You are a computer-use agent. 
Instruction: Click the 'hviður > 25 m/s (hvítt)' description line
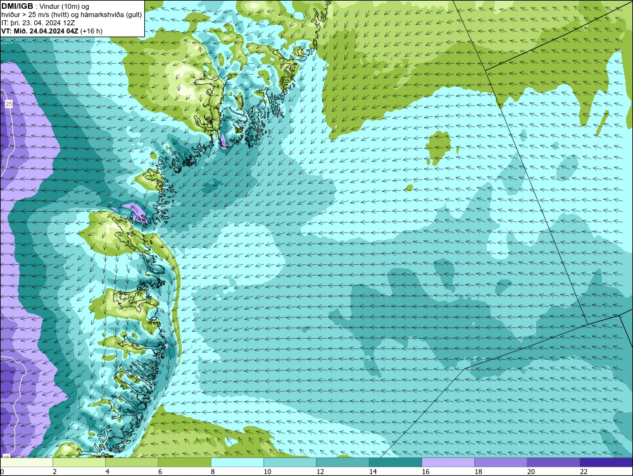pyautogui.click(x=72, y=15)
